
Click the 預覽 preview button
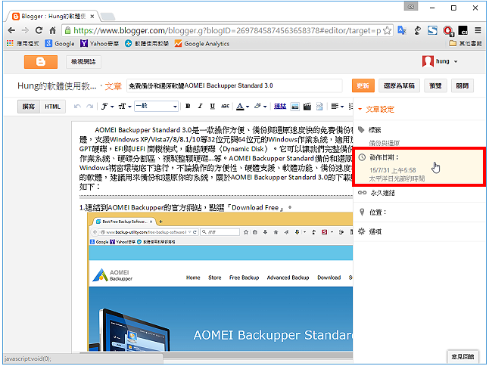435,85
